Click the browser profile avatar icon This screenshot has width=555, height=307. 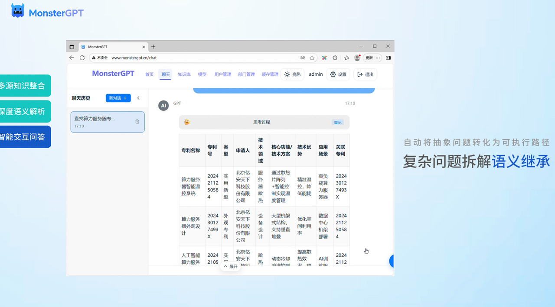click(x=357, y=58)
